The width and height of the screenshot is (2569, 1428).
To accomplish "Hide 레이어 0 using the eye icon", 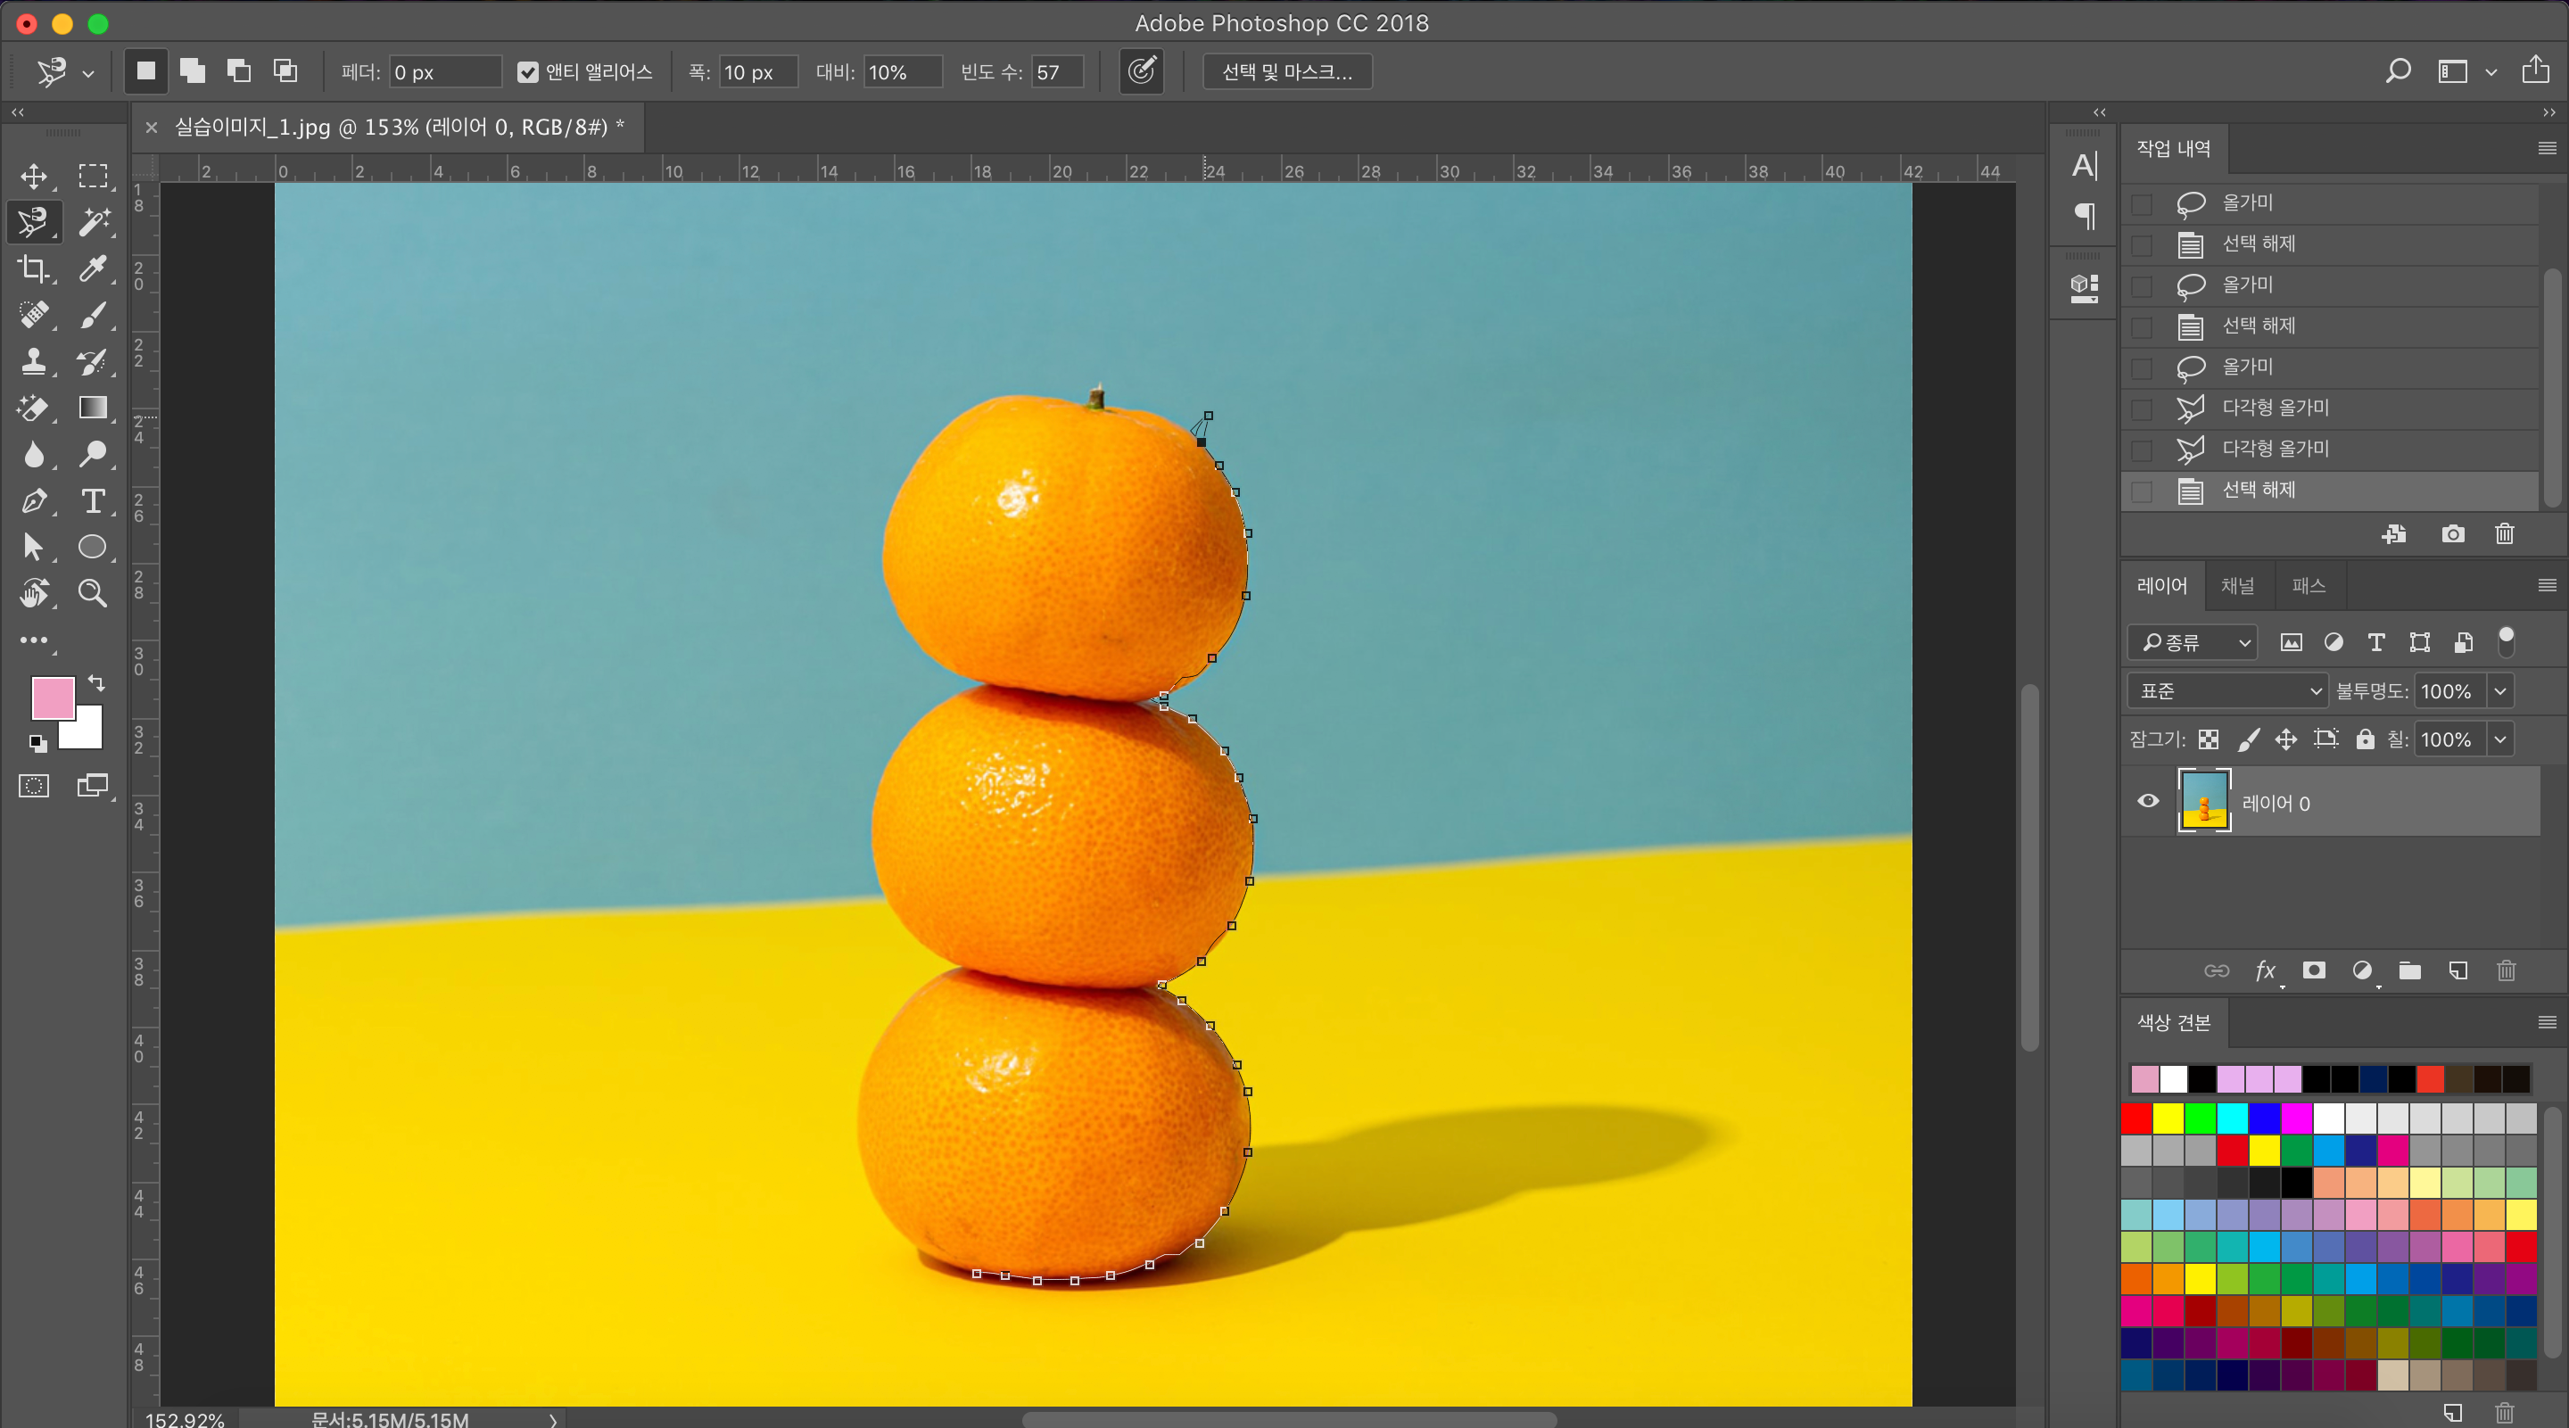I will point(2148,802).
